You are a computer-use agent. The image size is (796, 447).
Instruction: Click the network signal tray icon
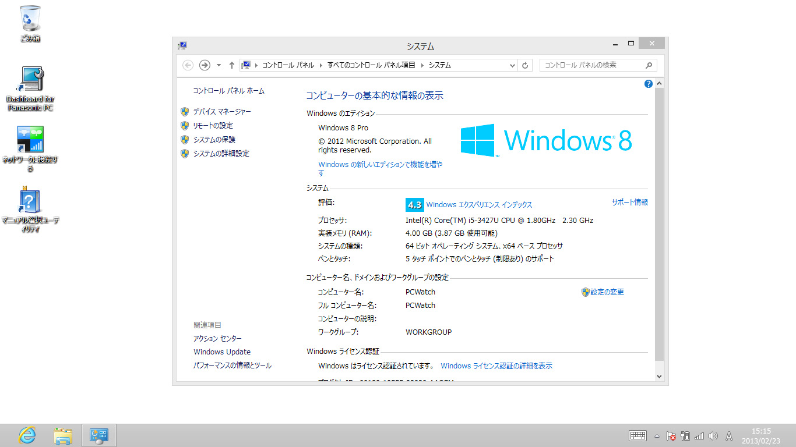[699, 436]
